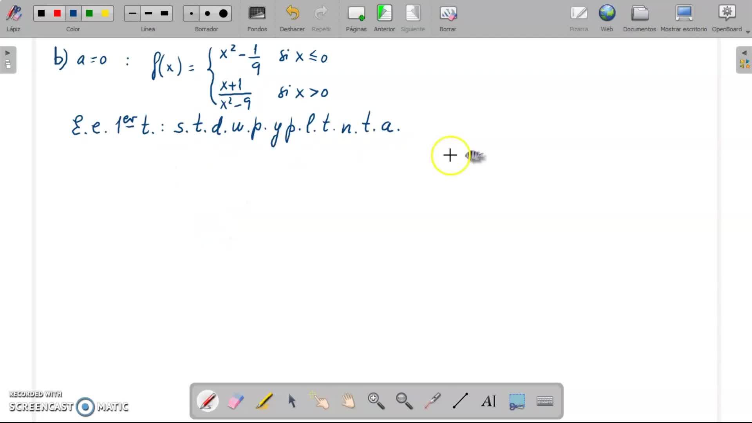
Task: Pick the red pen color
Action: 57,14
